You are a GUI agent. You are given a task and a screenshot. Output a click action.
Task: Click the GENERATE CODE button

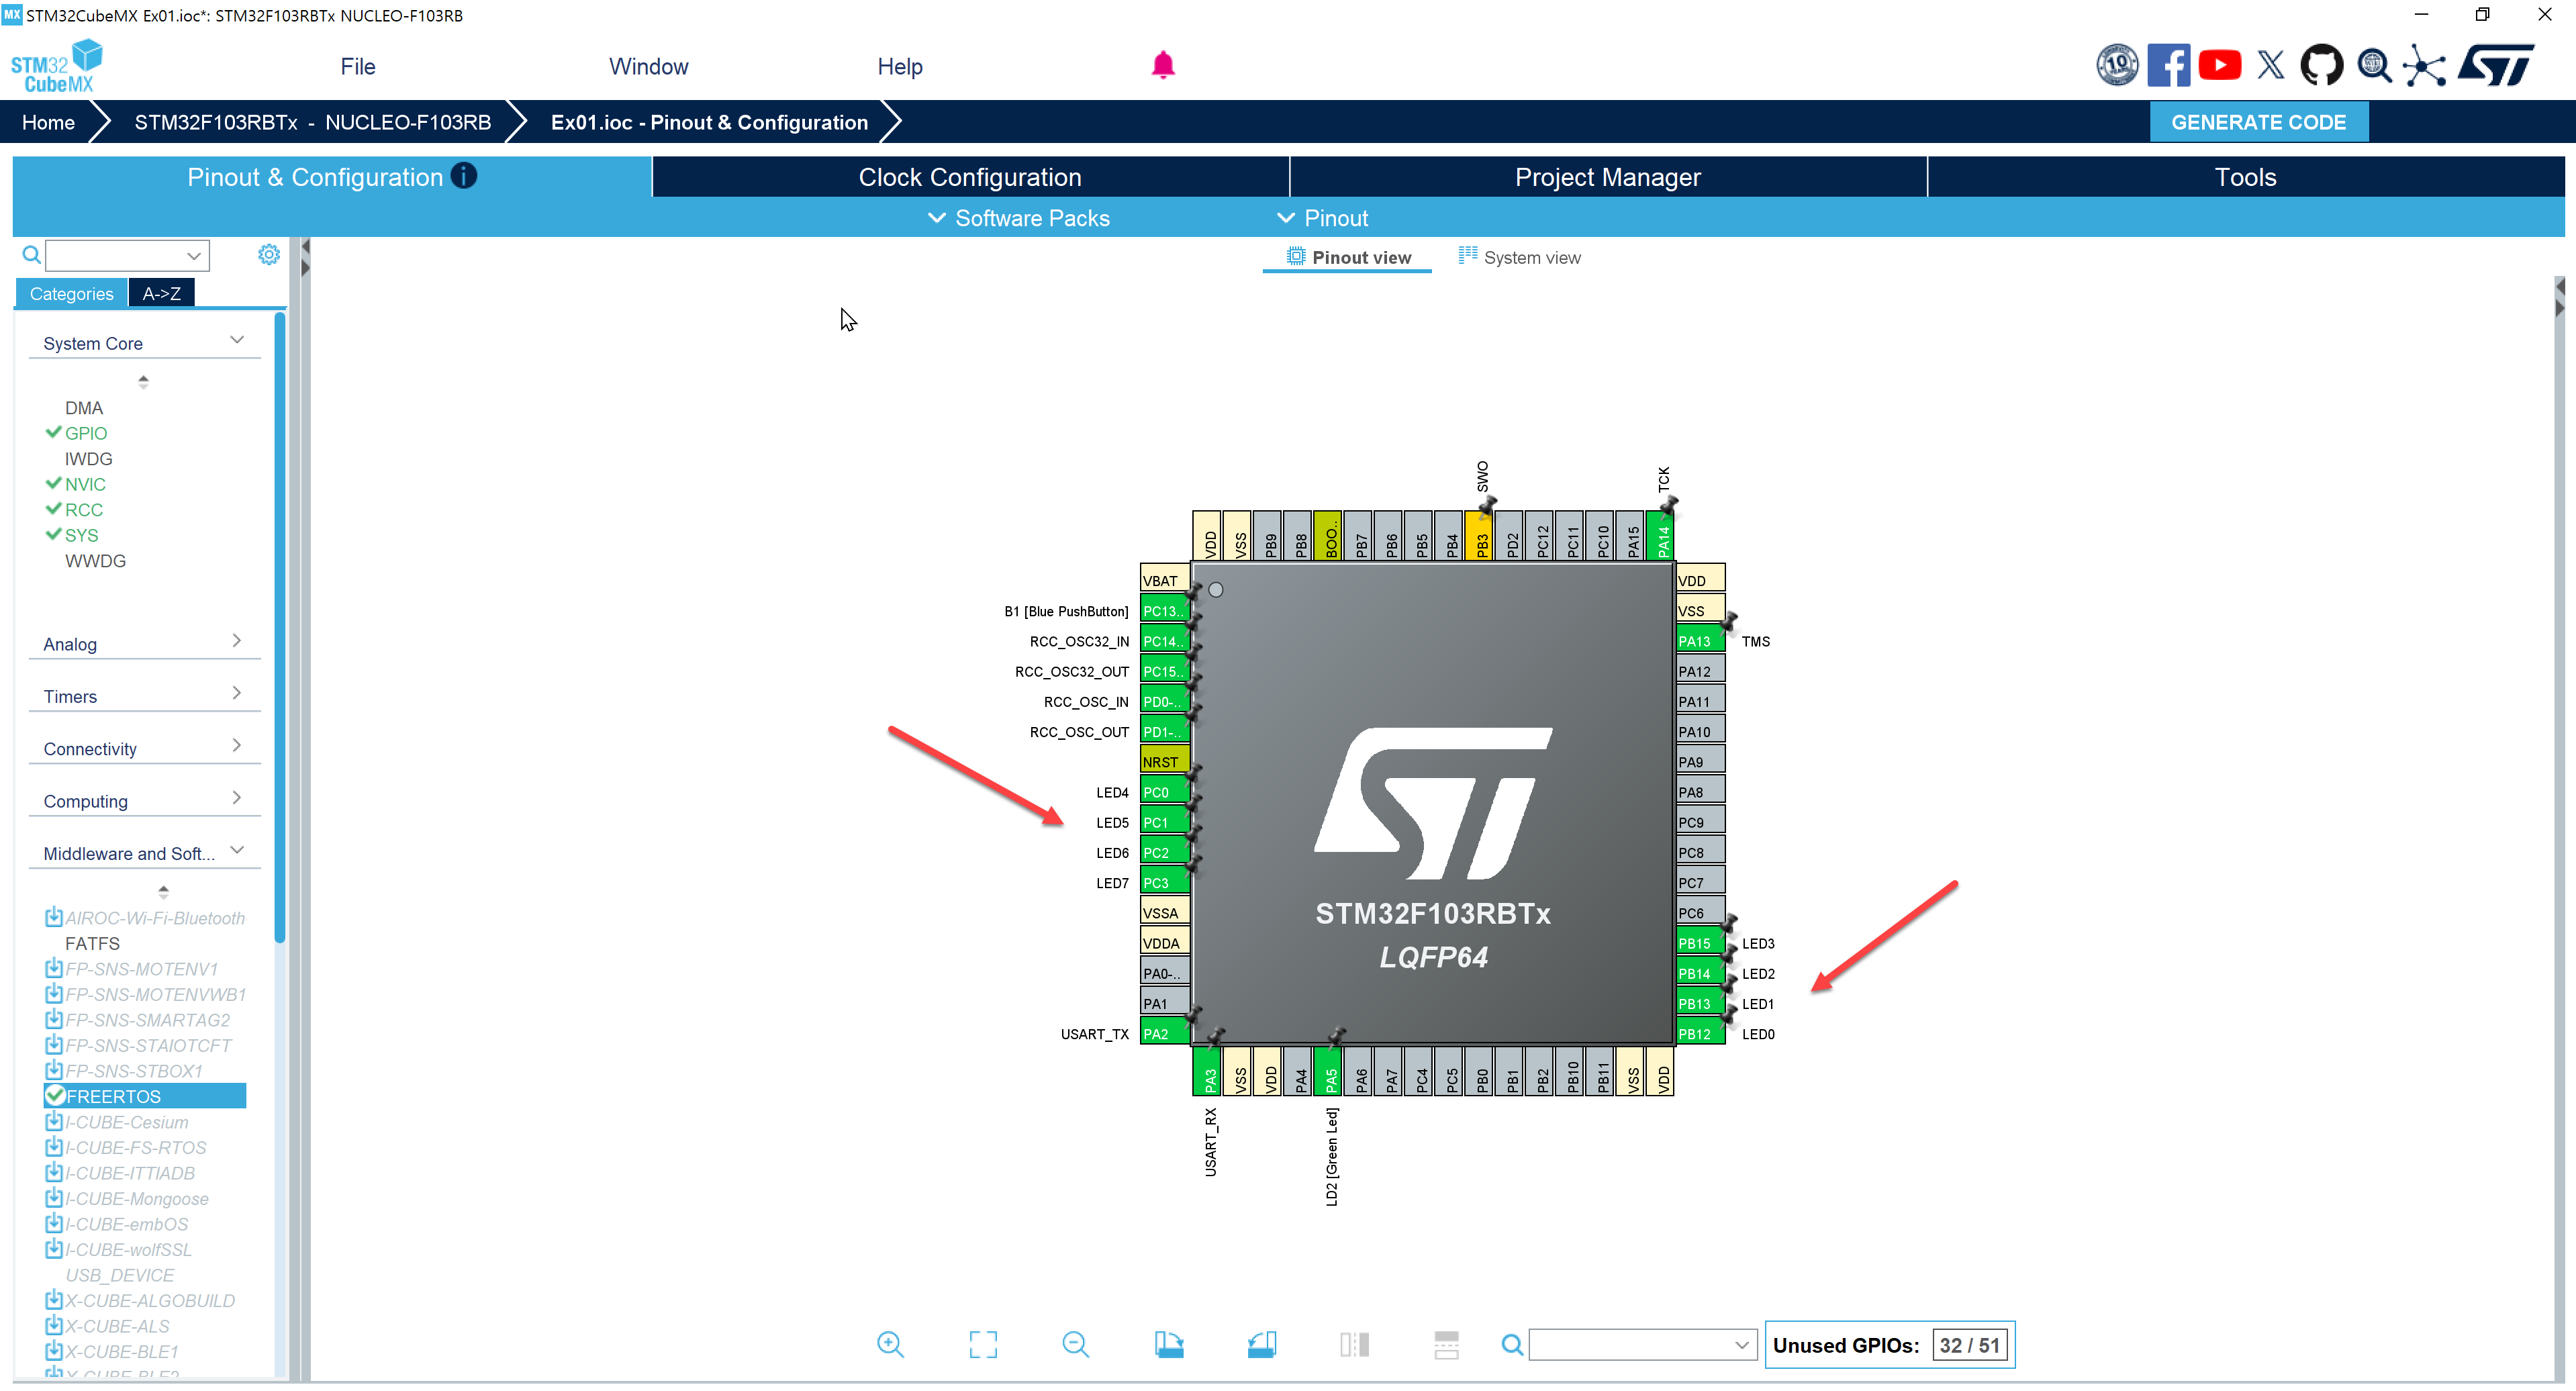pos(2257,122)
